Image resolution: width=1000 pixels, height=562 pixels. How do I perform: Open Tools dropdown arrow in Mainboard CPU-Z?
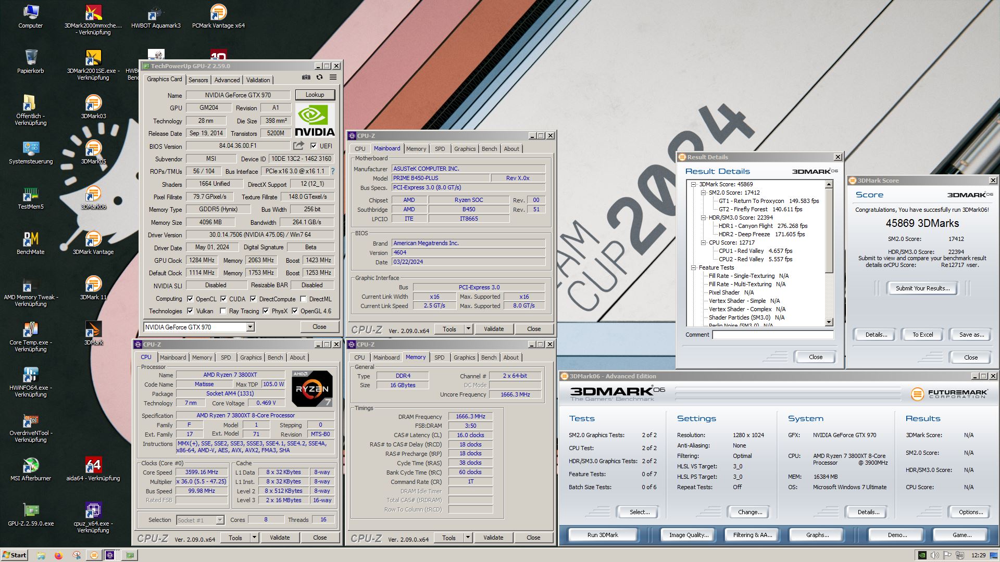[x=468, y=329]
